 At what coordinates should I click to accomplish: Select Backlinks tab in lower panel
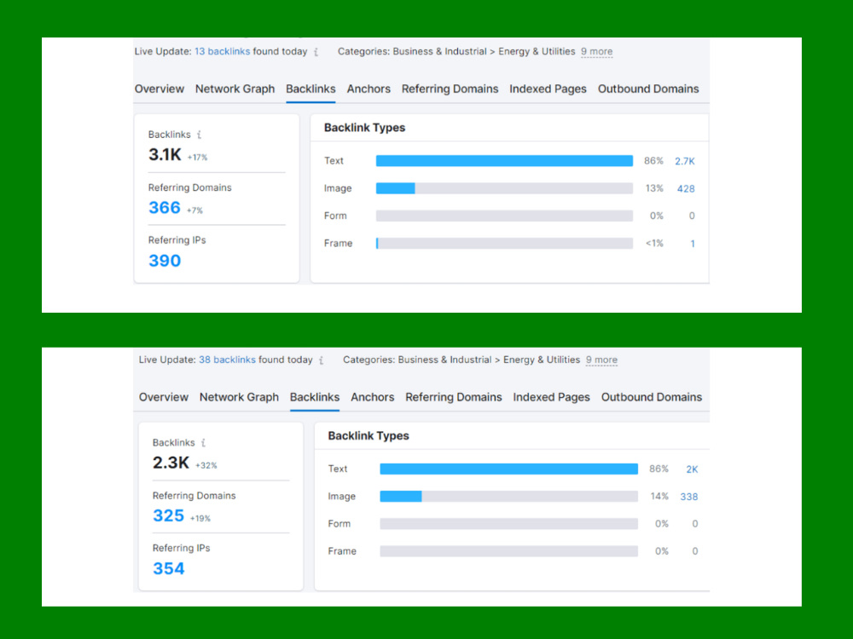coord(315,397)
